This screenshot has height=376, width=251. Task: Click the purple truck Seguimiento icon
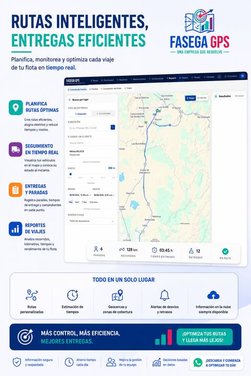(x=16, y=150)
